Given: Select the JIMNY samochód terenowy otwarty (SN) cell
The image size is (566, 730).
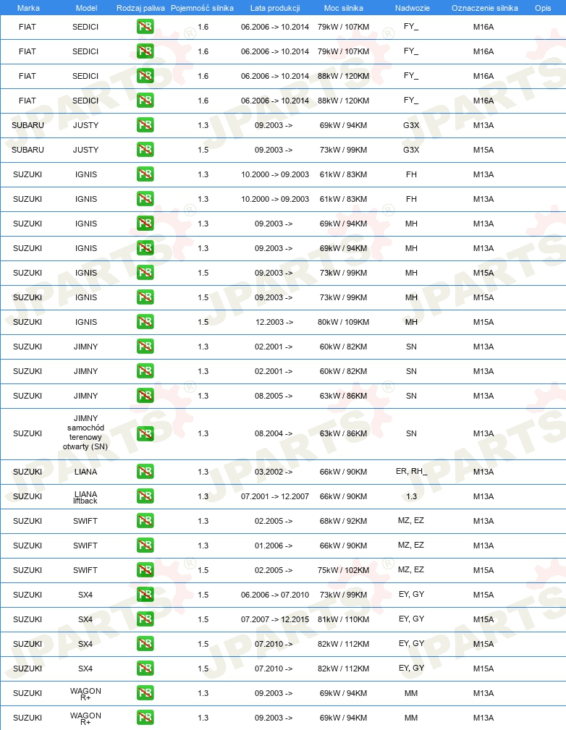Looking at the screenshot, I should 85,433.
